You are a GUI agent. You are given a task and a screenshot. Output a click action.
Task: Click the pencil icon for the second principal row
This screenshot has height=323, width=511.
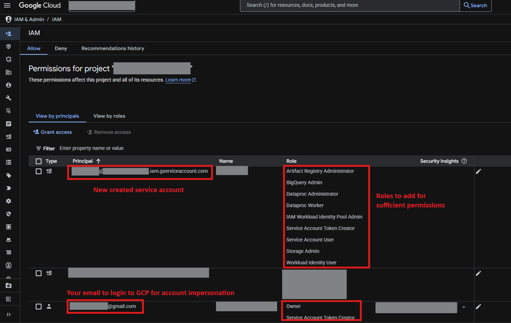(x=478, y=273)
